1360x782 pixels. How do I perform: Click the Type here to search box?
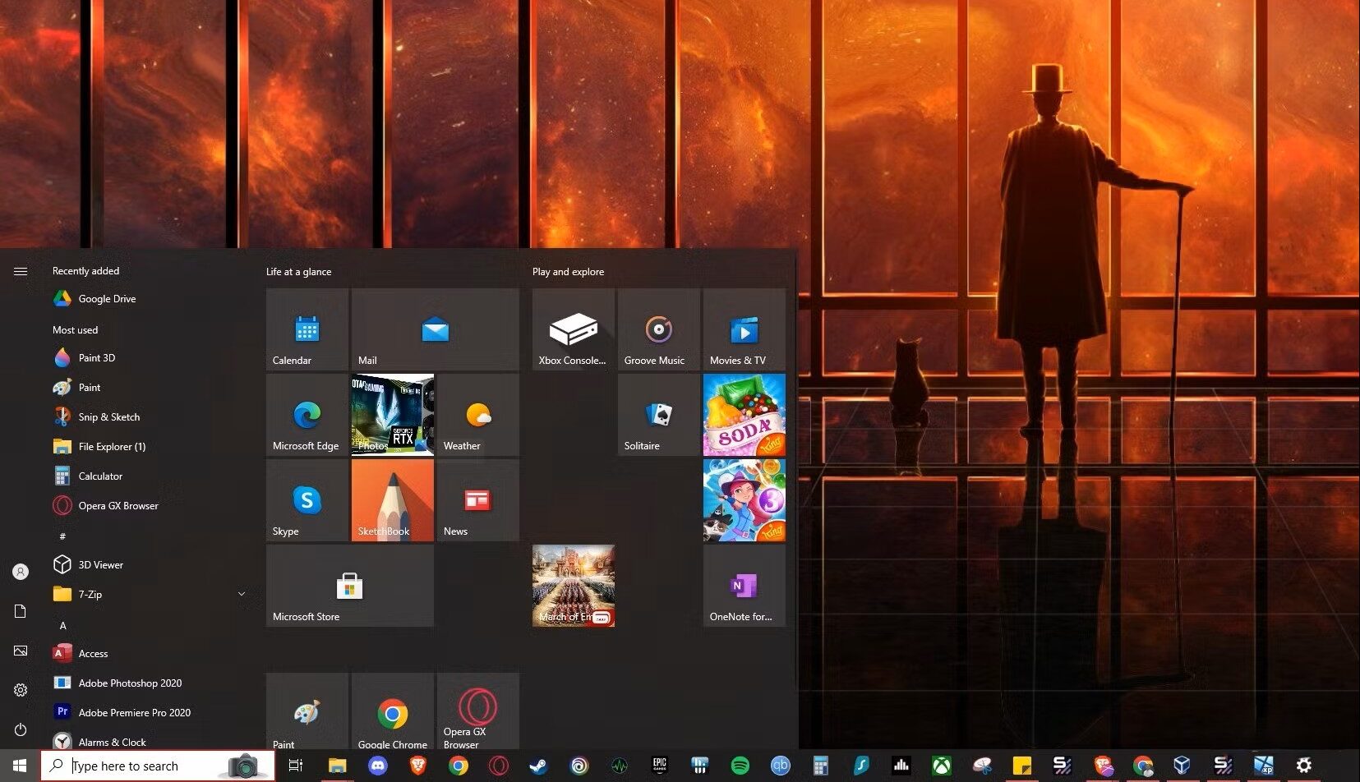pyautogui.click(x=140, y=766)
